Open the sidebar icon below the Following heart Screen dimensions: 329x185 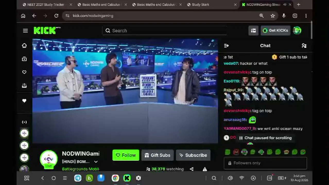(24, 86)
